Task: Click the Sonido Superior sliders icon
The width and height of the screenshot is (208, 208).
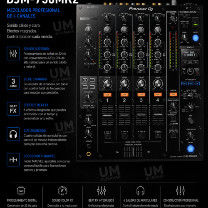Action: [x=13, y=53]
